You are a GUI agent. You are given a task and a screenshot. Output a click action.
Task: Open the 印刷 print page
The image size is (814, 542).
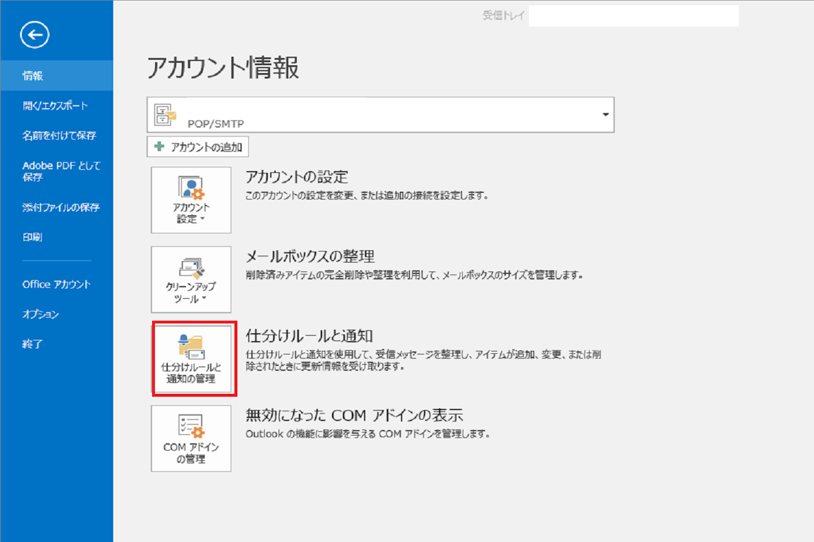point(32,237)
